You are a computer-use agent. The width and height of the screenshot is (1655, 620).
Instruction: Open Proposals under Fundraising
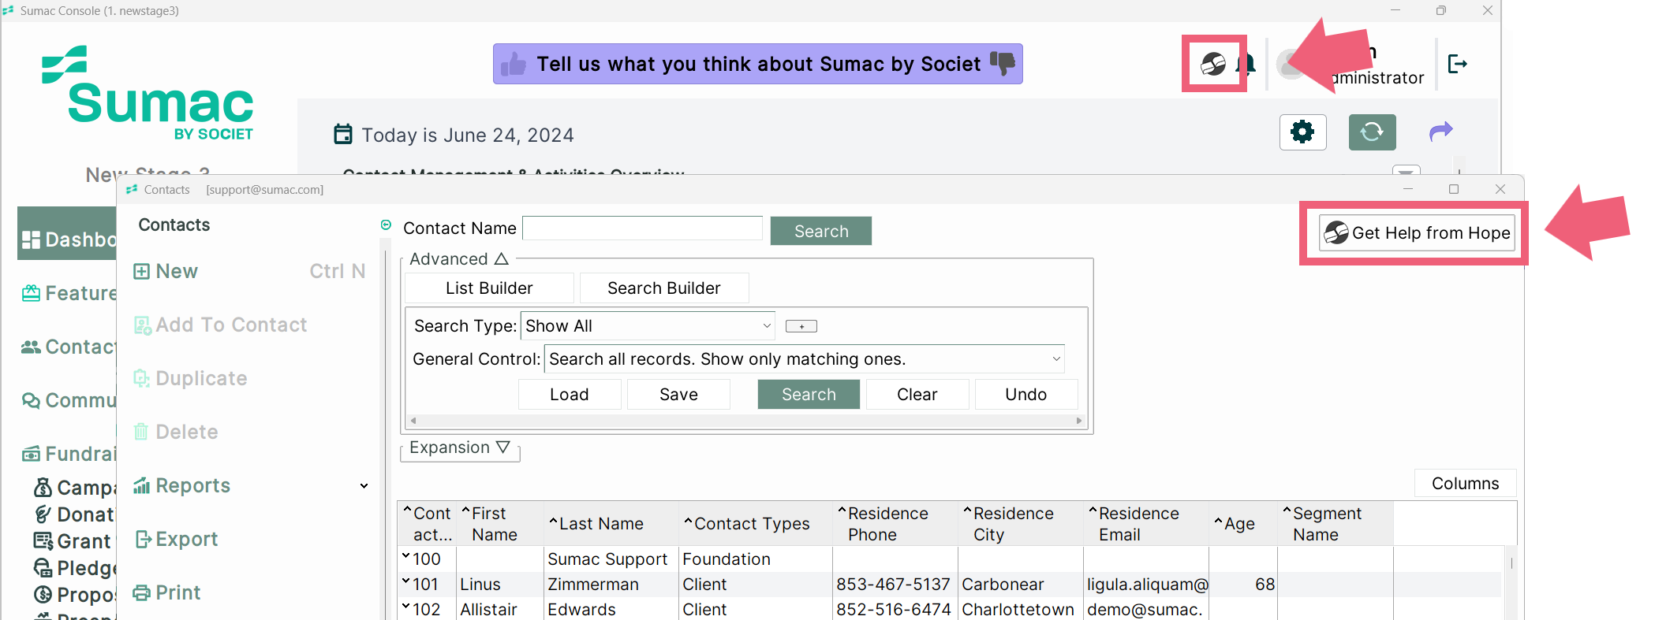pos(76,595)
